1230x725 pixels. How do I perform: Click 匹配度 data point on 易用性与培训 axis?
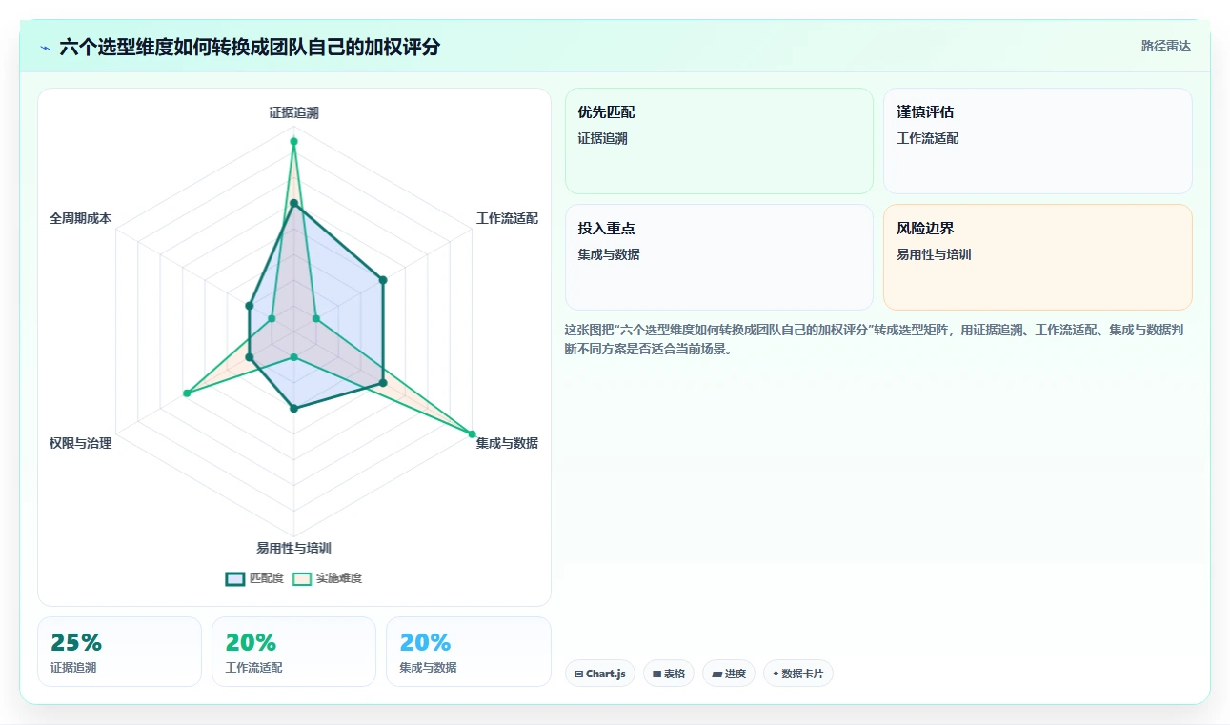293,409
